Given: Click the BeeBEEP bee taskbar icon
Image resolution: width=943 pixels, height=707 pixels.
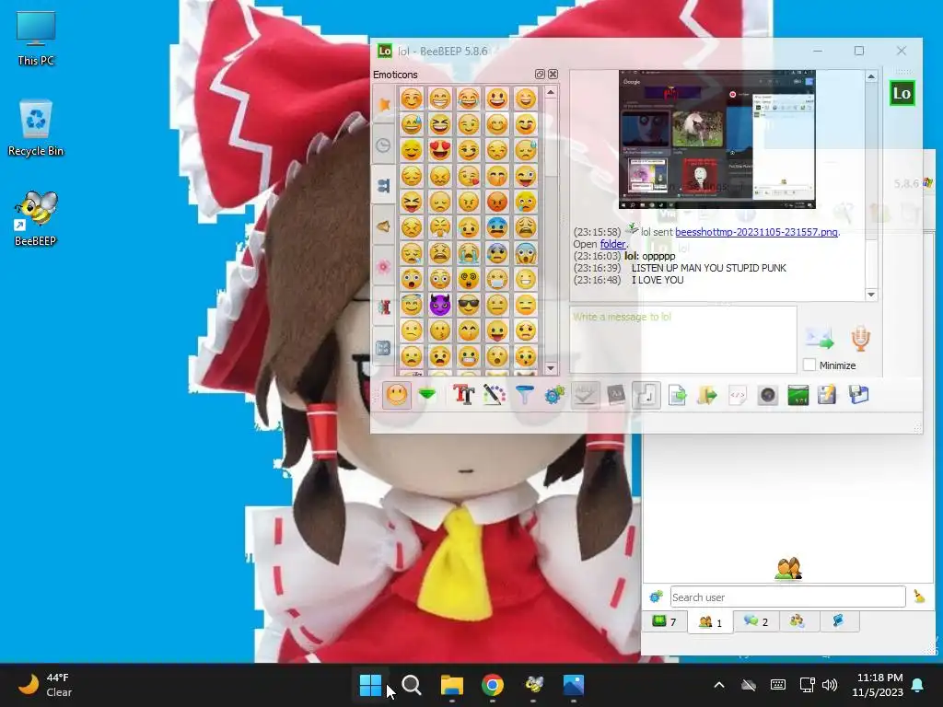Looking at the screenshot, I should [x=533, y=685].
